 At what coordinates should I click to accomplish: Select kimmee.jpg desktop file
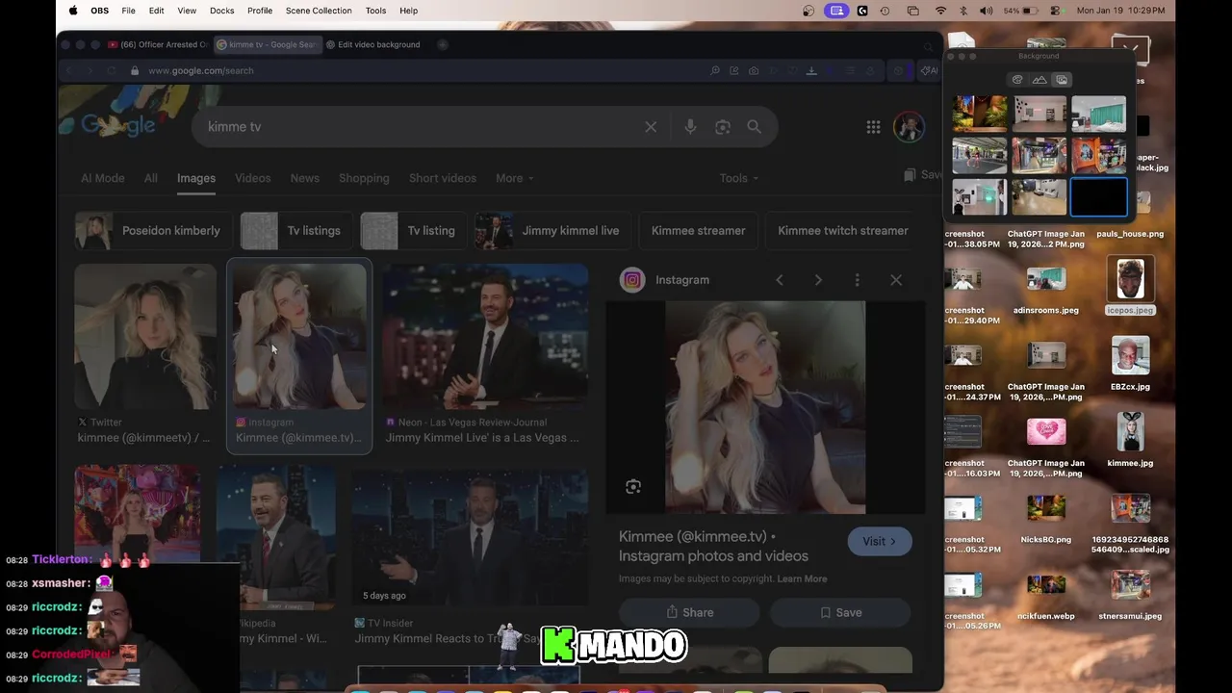[x=1130, y=440]
